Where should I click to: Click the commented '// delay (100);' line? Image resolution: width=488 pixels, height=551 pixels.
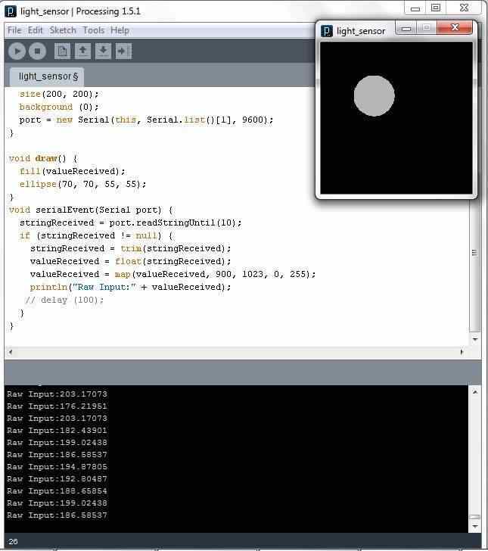64,300
